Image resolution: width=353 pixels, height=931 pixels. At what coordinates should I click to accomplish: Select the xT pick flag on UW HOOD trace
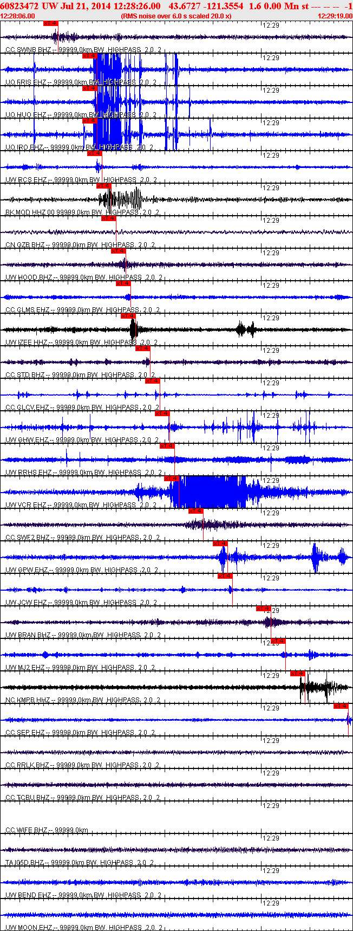(118, 250)
